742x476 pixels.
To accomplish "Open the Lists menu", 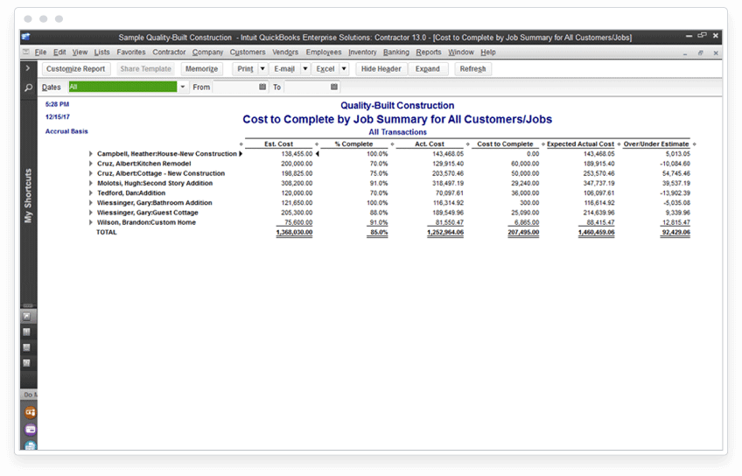I will pyautogui.click(x=101, y=52).
